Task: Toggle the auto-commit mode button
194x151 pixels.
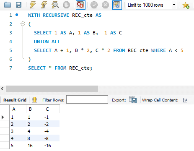Action: point(117,5)
